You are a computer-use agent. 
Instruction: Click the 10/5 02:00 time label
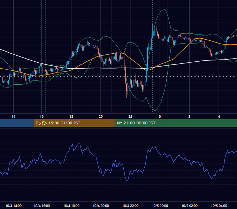[189, 206]
